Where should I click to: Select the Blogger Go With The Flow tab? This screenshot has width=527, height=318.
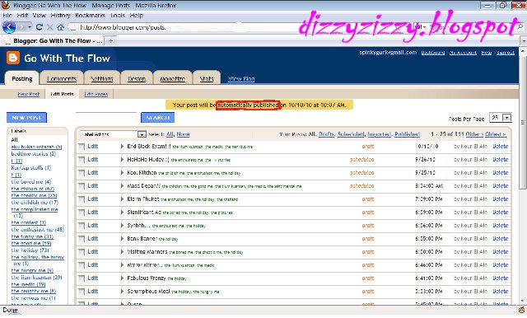(54, 41)
